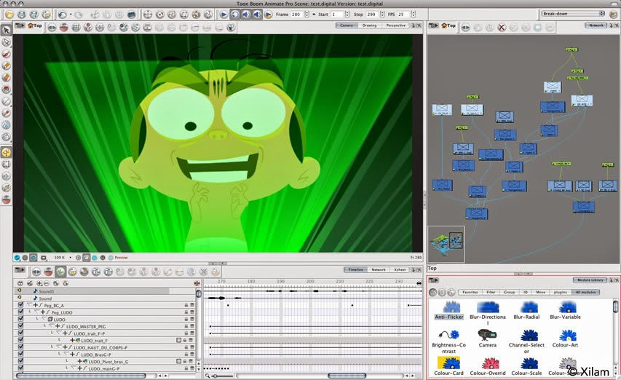Click the yellow highlighted tool in left toolbar
Viewport: 621px width, 380px height.
7,152
